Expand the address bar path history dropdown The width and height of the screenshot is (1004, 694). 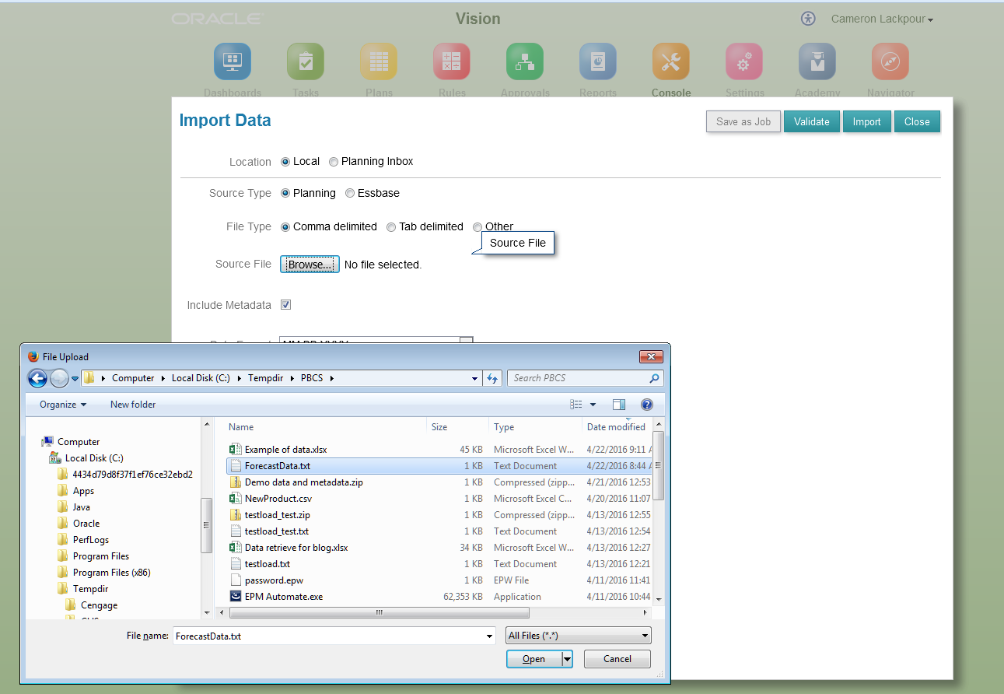pos(475,378)
